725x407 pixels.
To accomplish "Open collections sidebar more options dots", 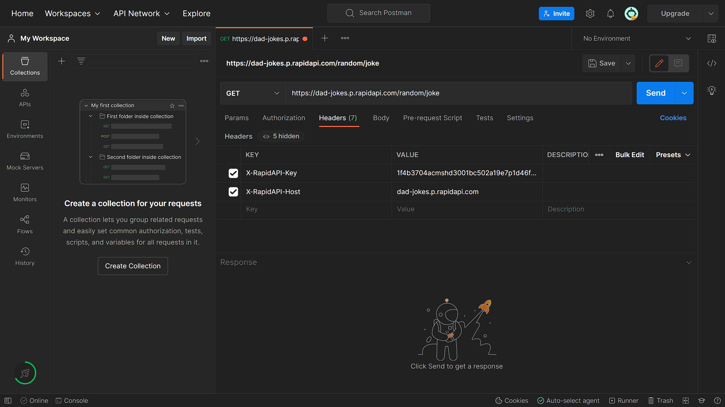I will 204,61.
